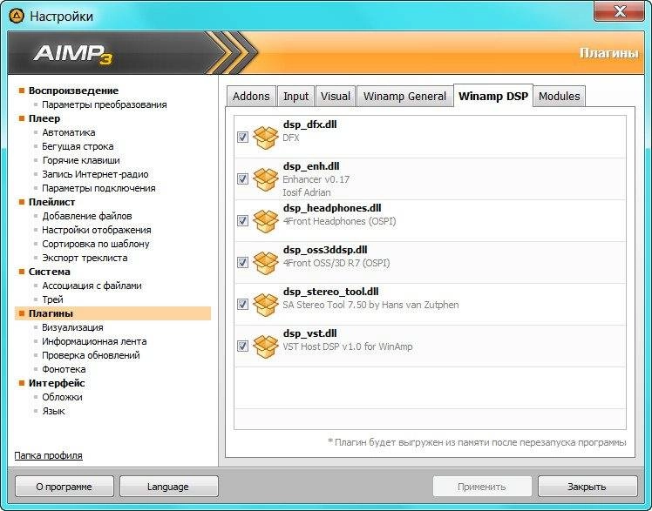The height and width of the screenshot is (511, 652).
Task: Switch to the Winamp General tab
Action: coord(404,97)
